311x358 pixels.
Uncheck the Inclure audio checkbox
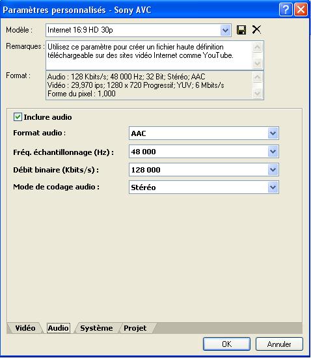tap(18, 117)
